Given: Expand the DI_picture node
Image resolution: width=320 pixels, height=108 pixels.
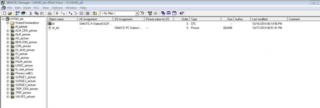Looking at the screenshot, I should pos(7,54).
